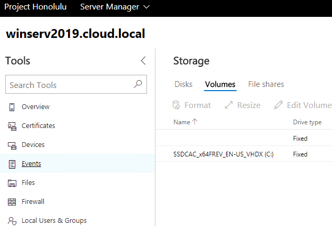The image size is (332, 226).
Task: Click the Devices icon in sidebar
Action: pos(12,145)
